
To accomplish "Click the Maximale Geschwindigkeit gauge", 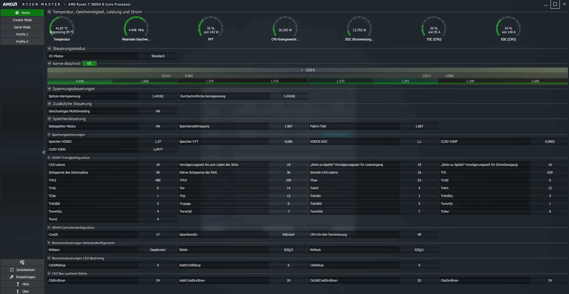I will point(136,29).
